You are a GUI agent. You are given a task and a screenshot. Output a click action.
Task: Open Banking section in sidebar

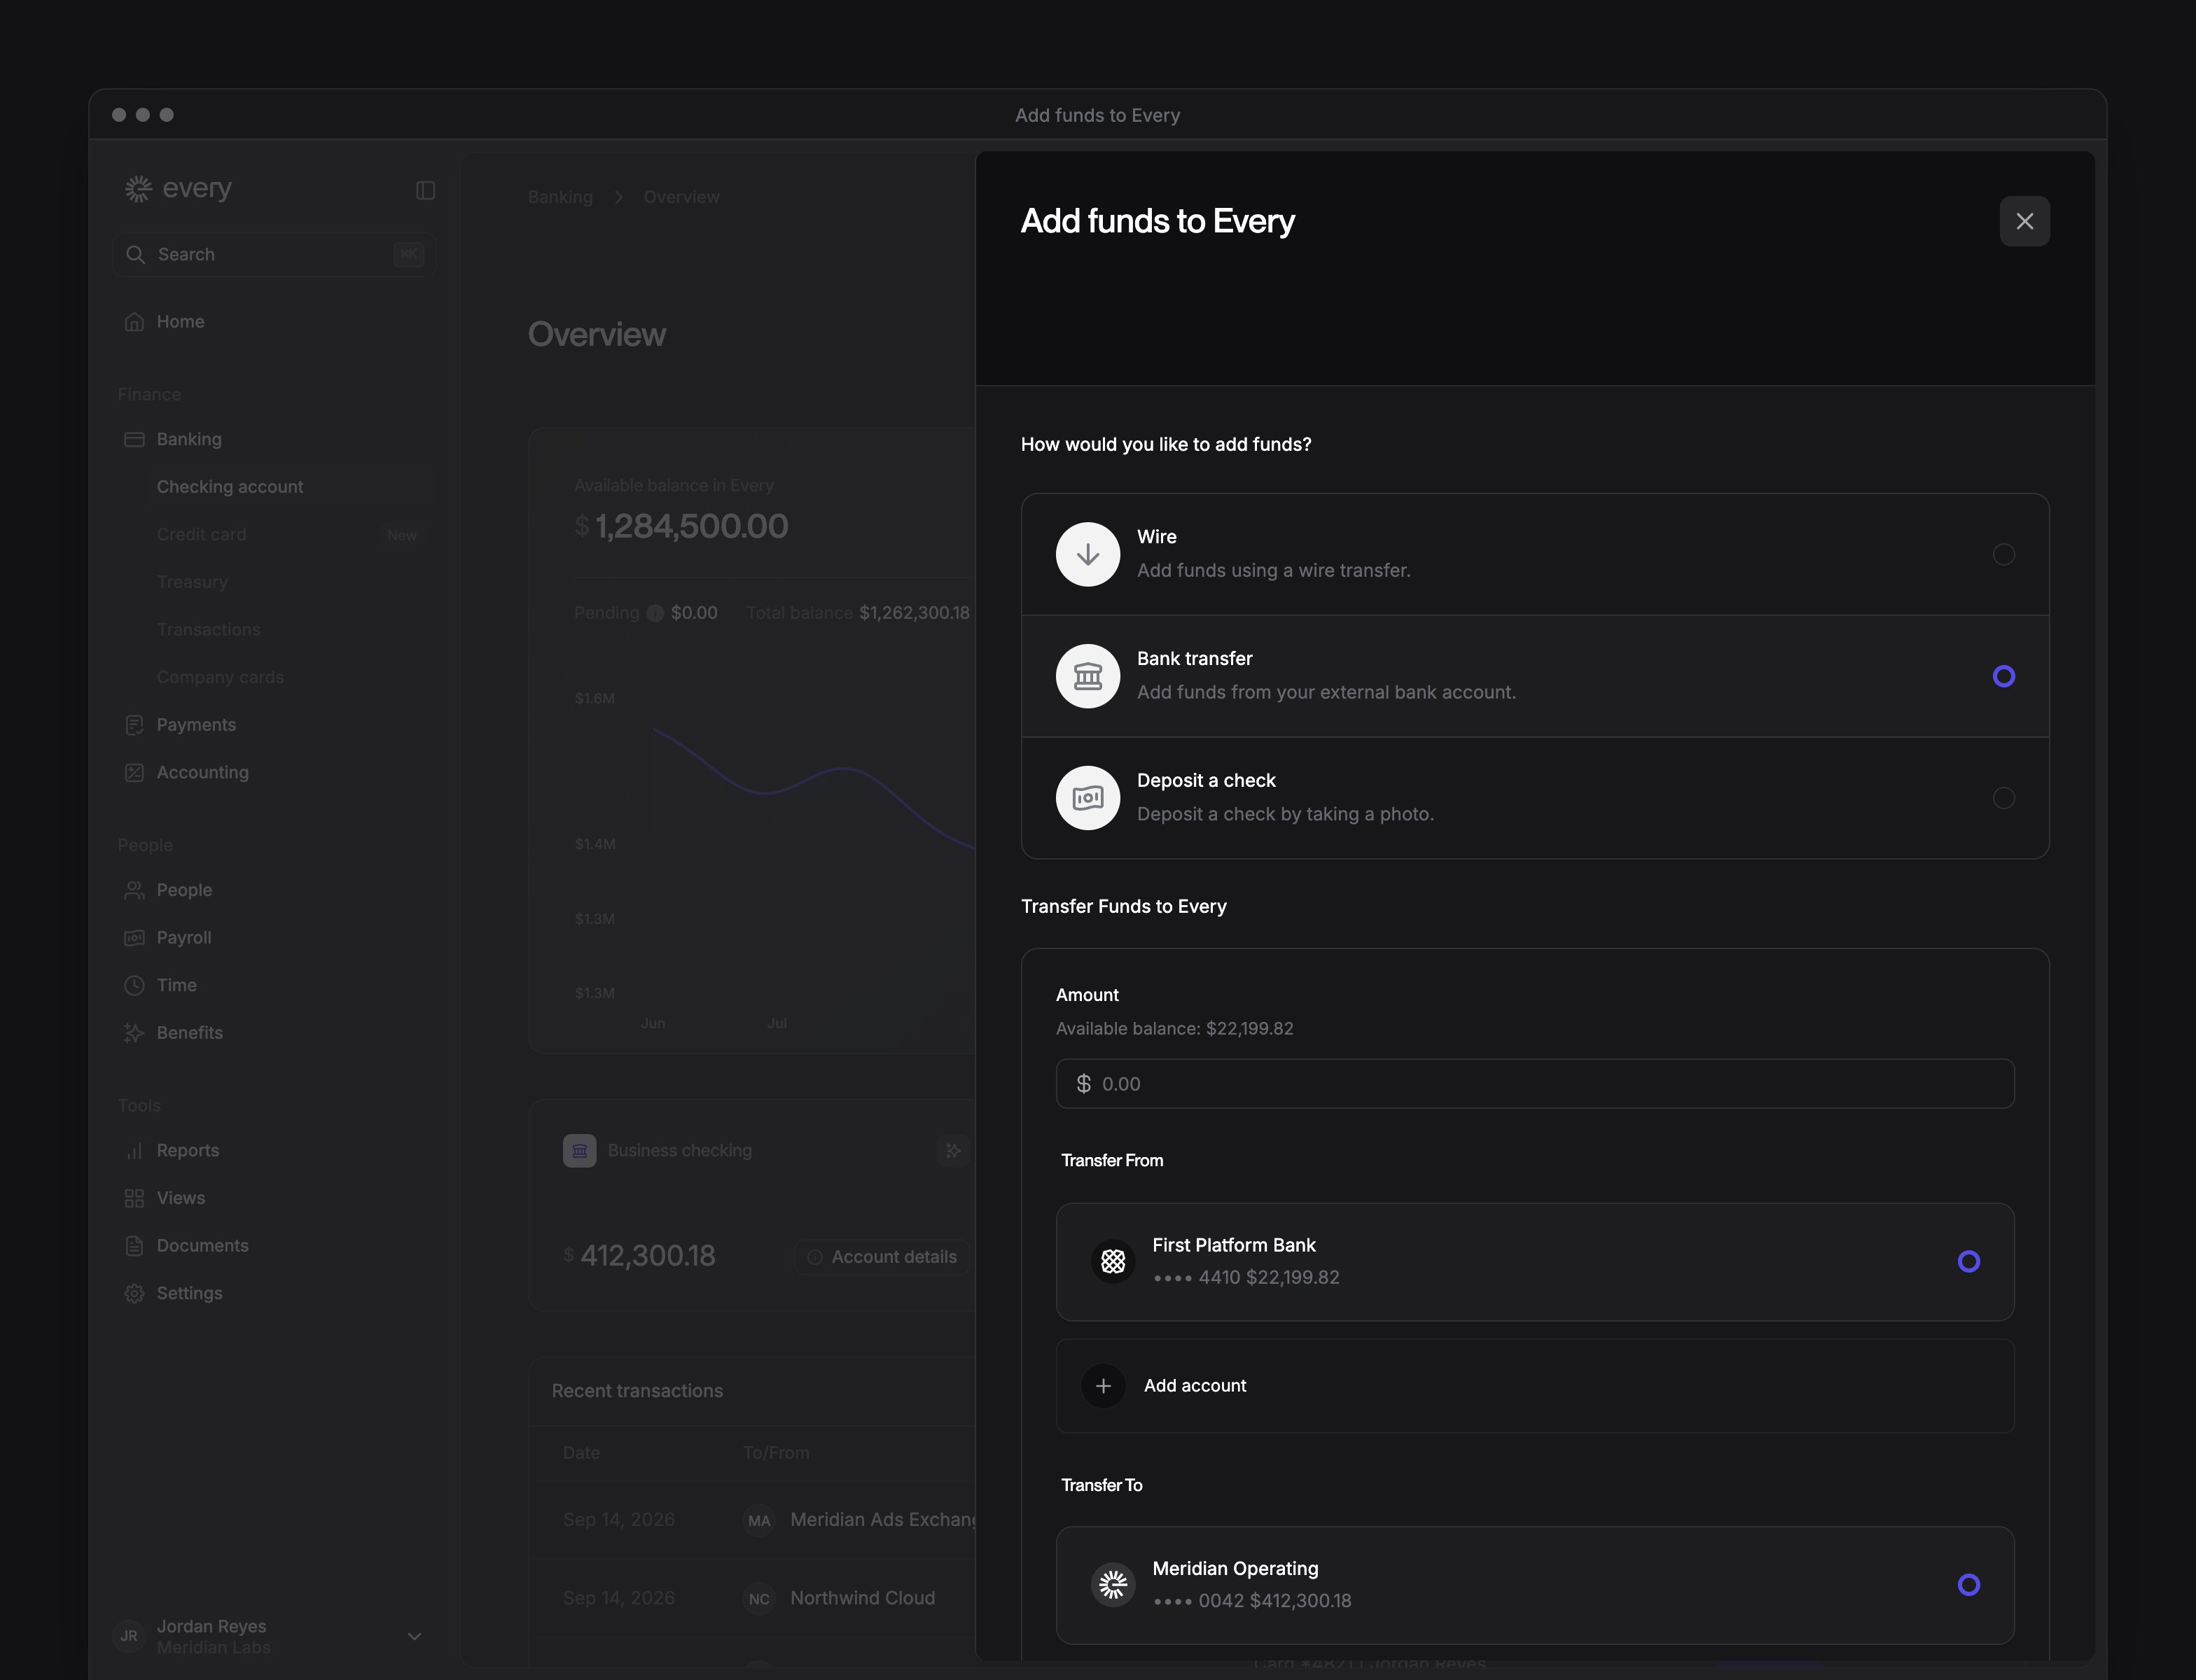tap(274, 439)
